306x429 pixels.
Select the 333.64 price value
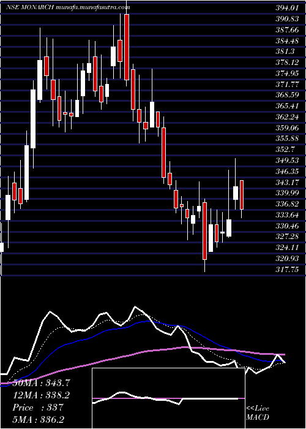[x=286, y=214]
